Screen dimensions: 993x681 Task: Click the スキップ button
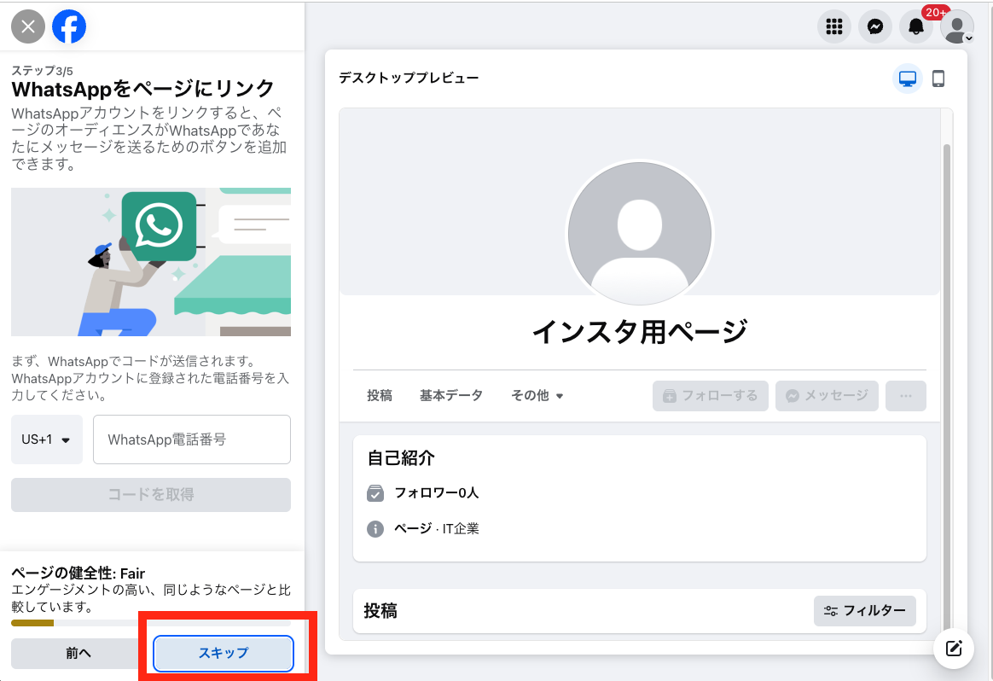coord(223,653)
